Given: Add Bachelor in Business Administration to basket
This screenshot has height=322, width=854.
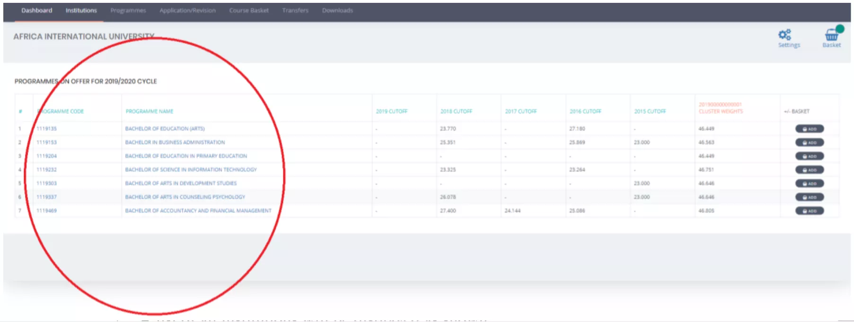Looking at the screenshot, I should pos(810,142).
